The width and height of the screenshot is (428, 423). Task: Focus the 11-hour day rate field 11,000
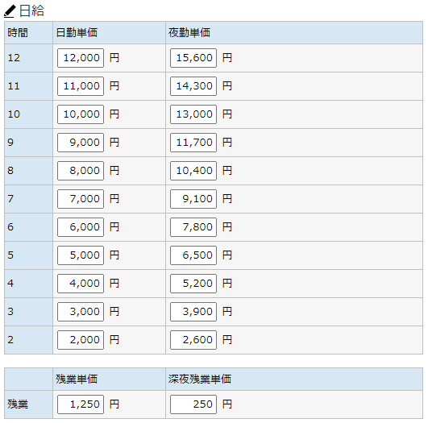[81, 86]
